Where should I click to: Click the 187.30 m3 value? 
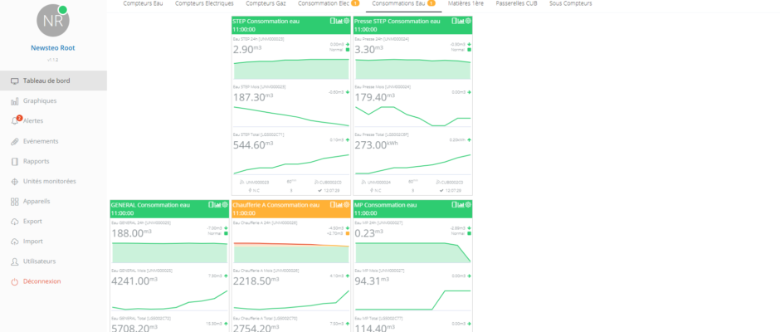[253, 98]
